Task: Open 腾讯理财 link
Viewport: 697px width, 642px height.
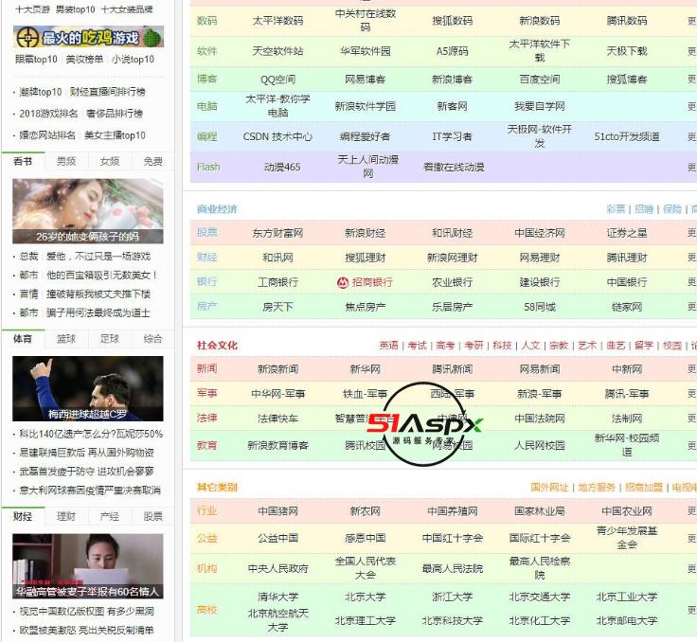Action: click(627, 258)
